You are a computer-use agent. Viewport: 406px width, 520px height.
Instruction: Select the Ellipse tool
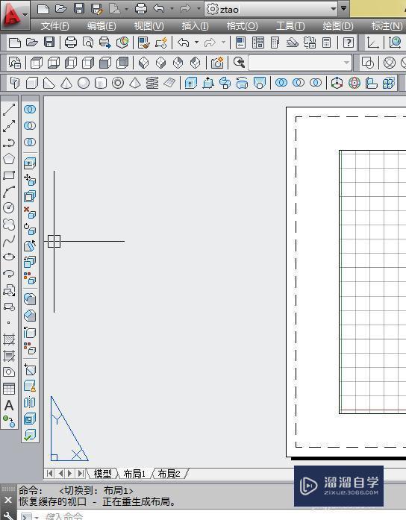pos(9,257)
